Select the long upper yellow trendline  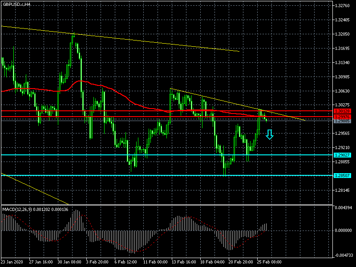click(120, 39)
